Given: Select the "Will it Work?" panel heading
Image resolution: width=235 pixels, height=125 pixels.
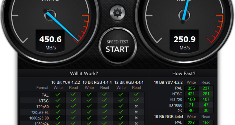Looking at the screenshot, I should 84,73.
